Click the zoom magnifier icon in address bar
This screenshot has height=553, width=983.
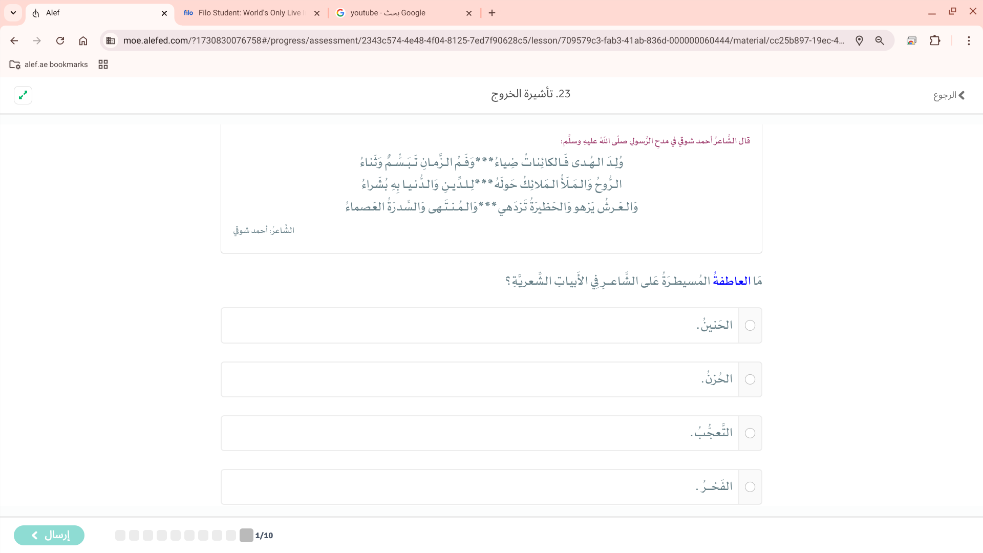pos(880,40)
